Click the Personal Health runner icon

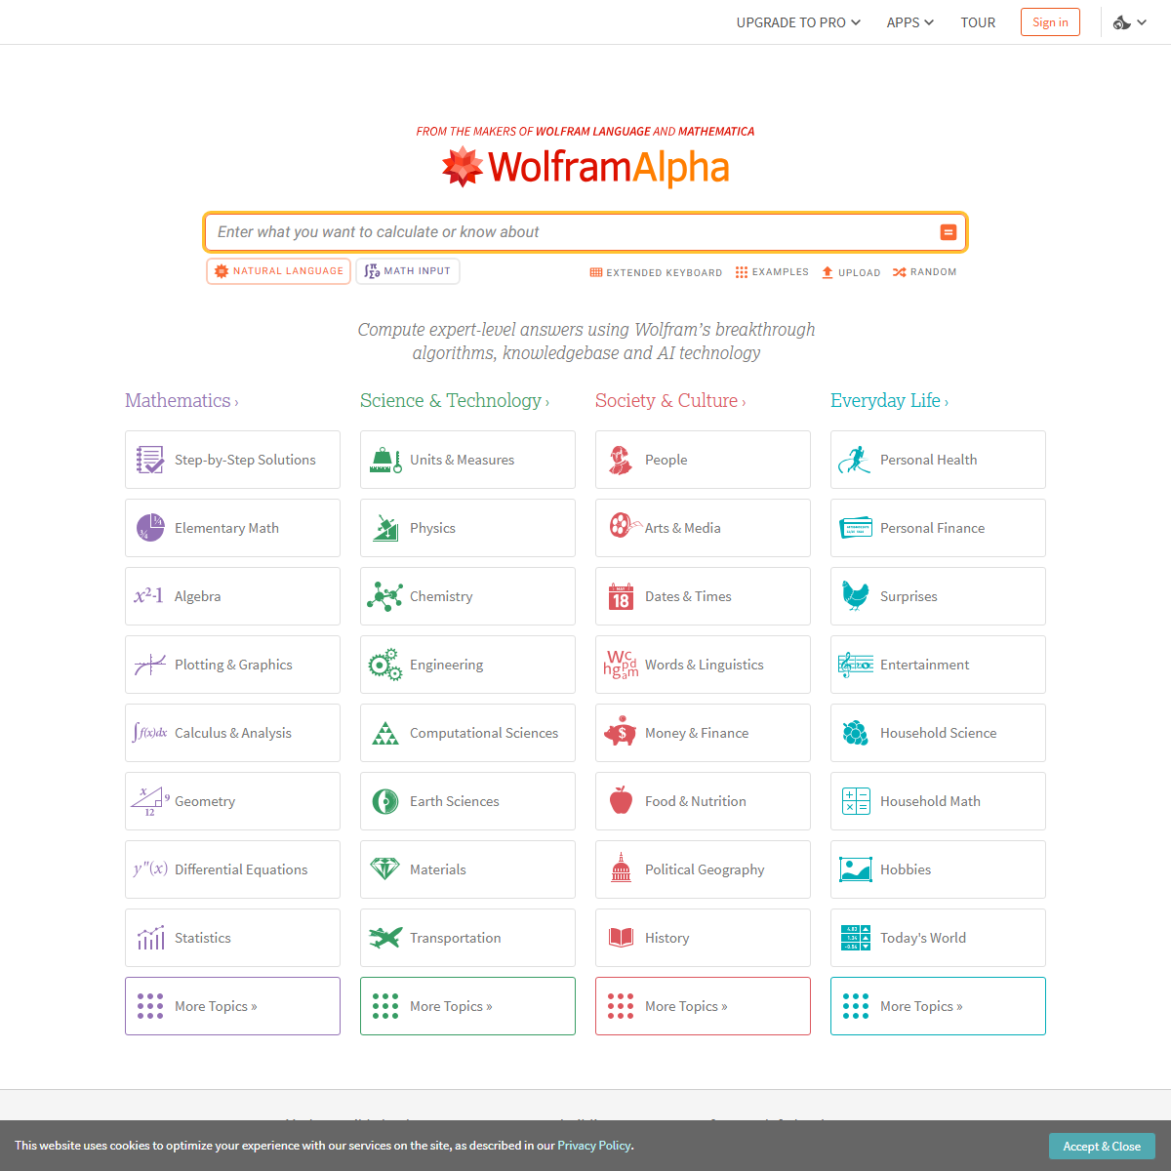(854, 460)
